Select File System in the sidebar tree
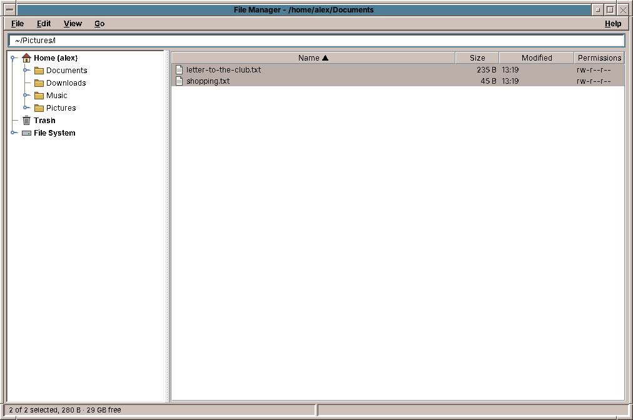The image size is (633, 420). 54,133
